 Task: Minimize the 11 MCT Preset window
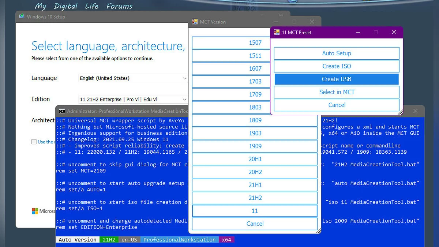358,32
